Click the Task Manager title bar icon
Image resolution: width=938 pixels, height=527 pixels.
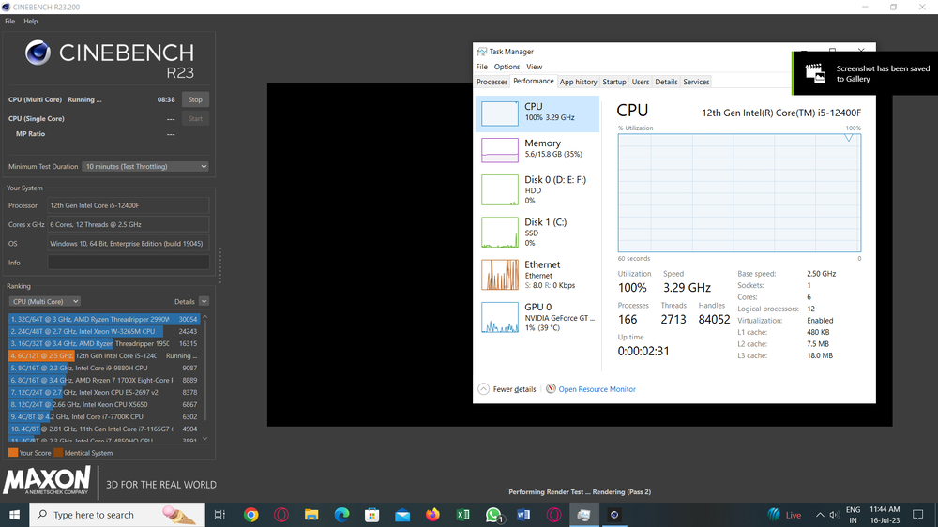[x=481, y=52]
